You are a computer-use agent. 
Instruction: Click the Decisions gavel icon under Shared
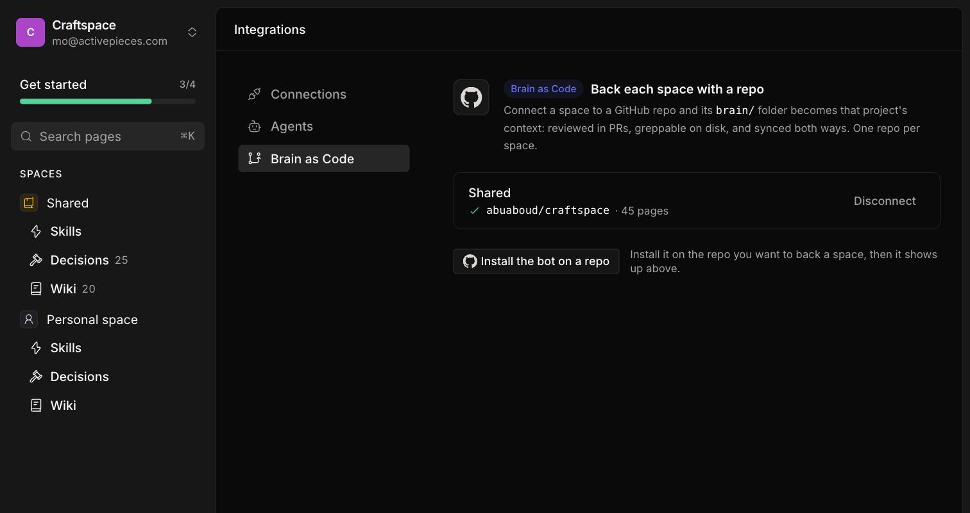(37, 260)
